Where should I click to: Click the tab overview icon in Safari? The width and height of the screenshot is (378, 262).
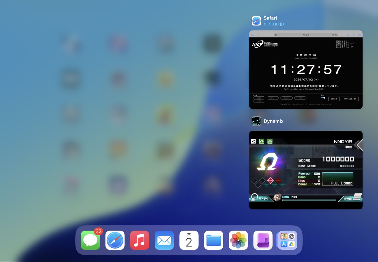click(x=359, y=35)
